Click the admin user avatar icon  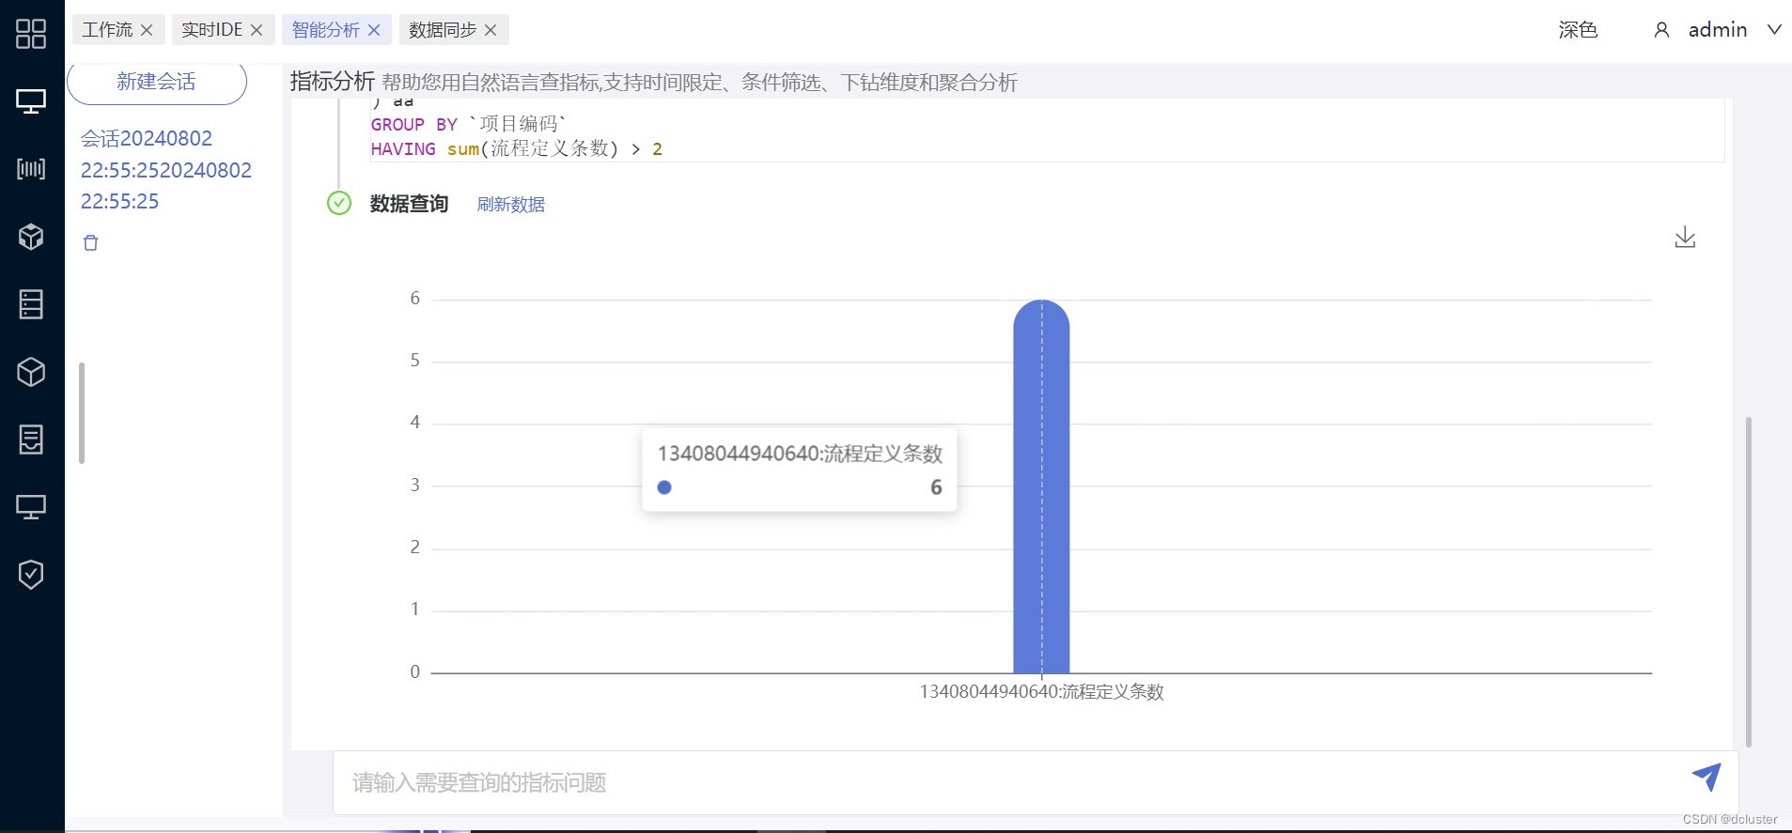[x=1661, y=30]
